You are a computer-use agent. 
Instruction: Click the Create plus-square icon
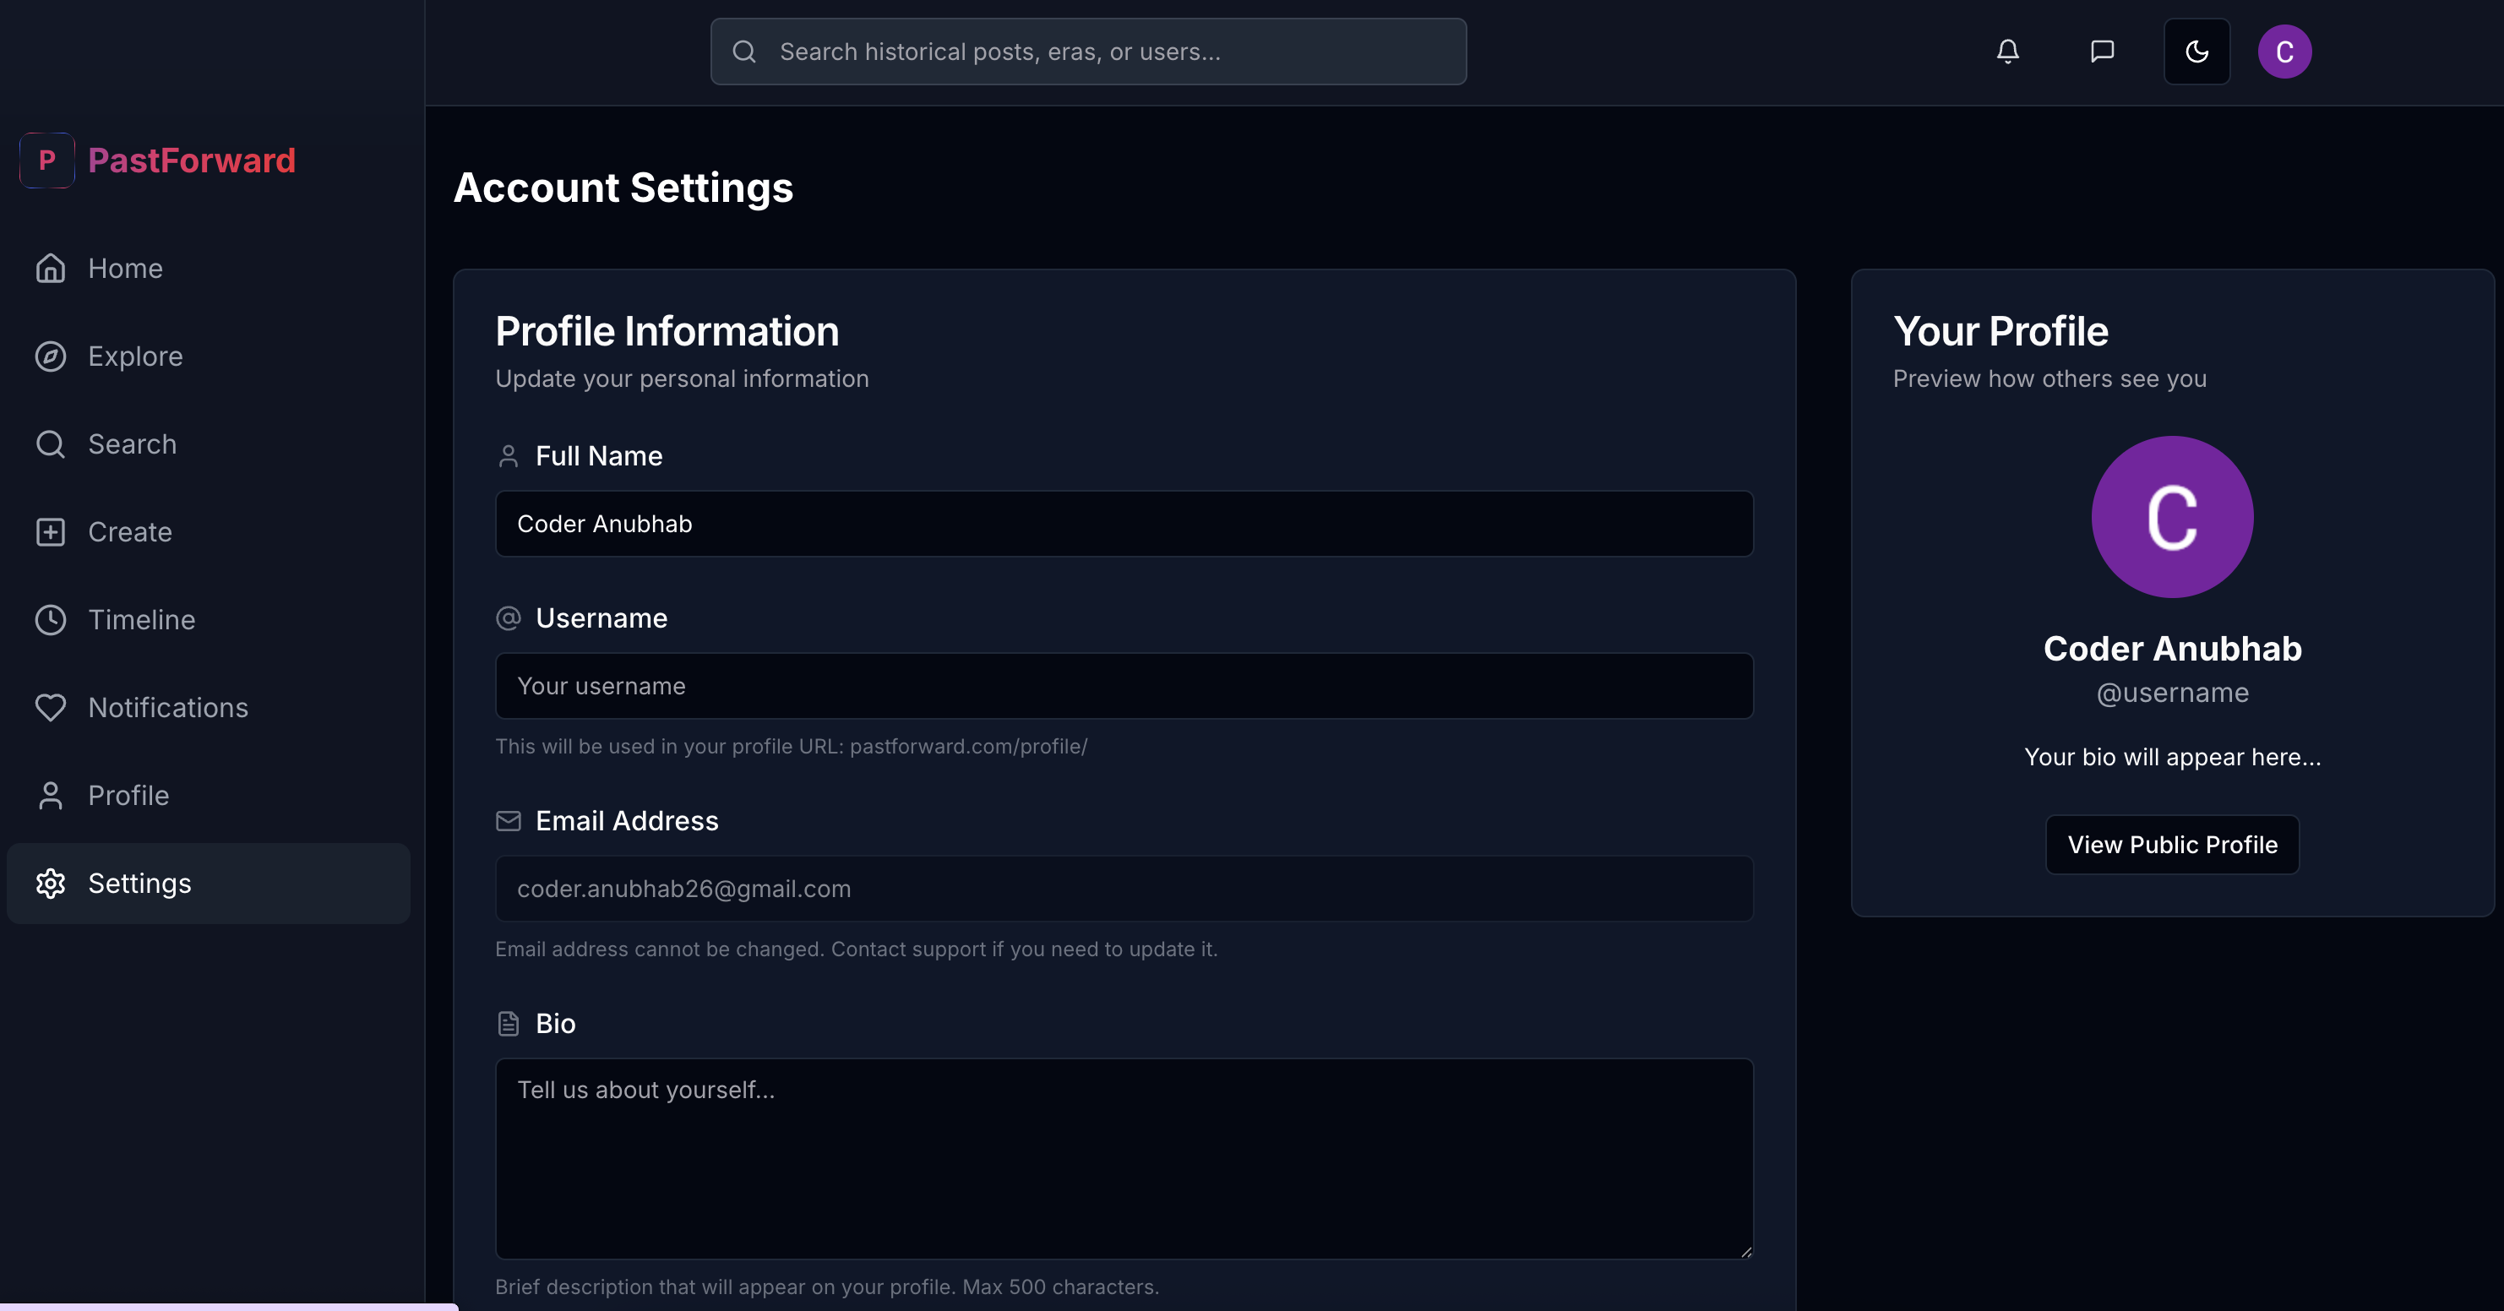coord(51,532)
